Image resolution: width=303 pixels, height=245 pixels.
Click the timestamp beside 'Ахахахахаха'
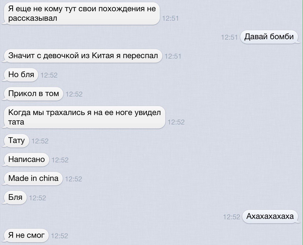pos(232,217)
